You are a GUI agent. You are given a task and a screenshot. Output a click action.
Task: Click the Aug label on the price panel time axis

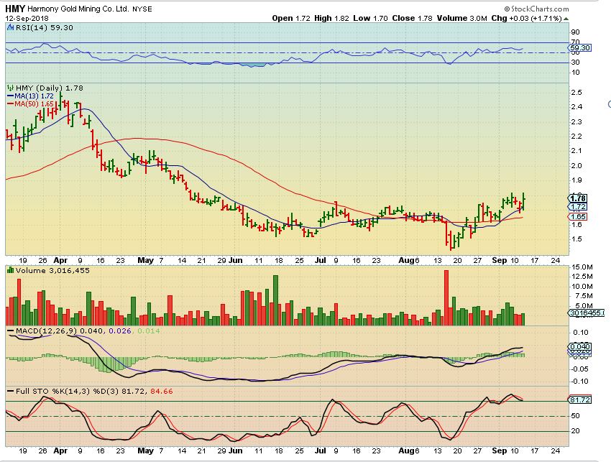pos(406,260)
